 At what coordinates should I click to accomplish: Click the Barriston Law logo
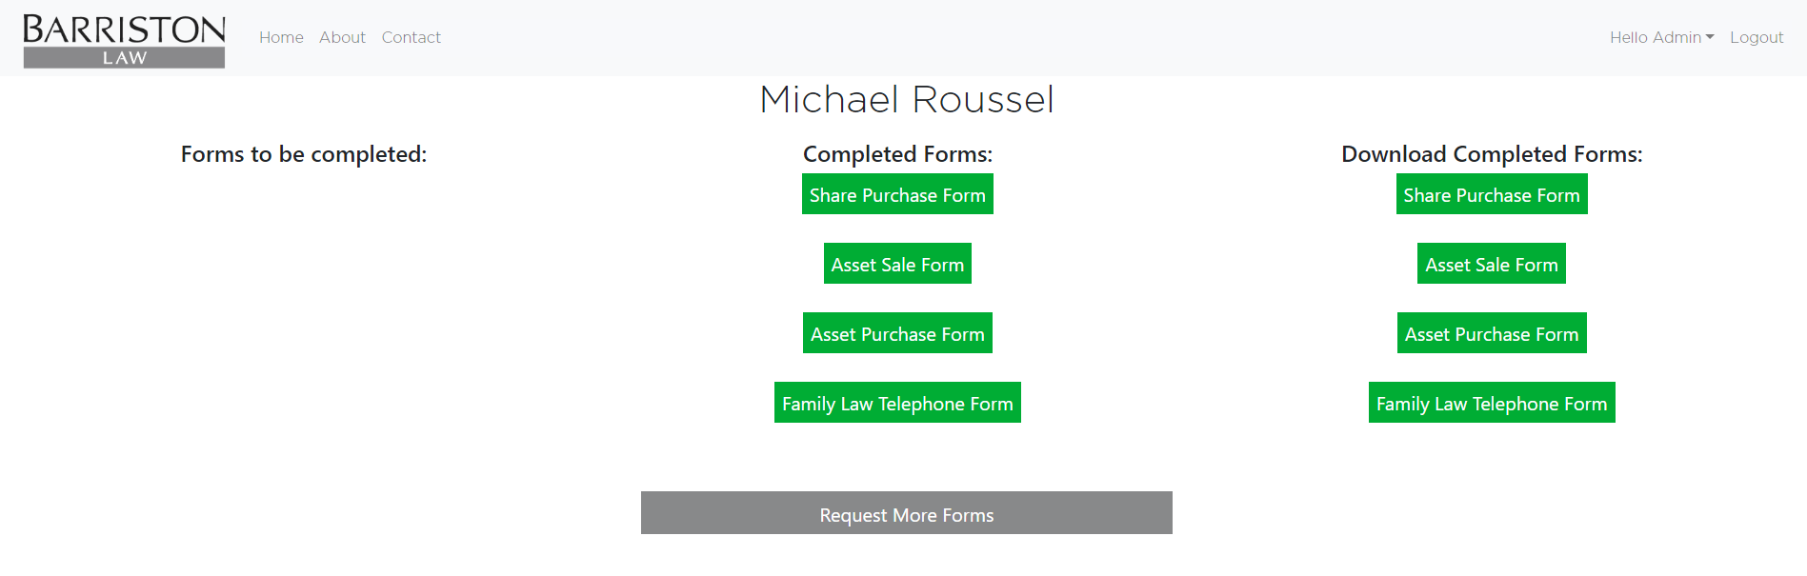click(123, 37)
